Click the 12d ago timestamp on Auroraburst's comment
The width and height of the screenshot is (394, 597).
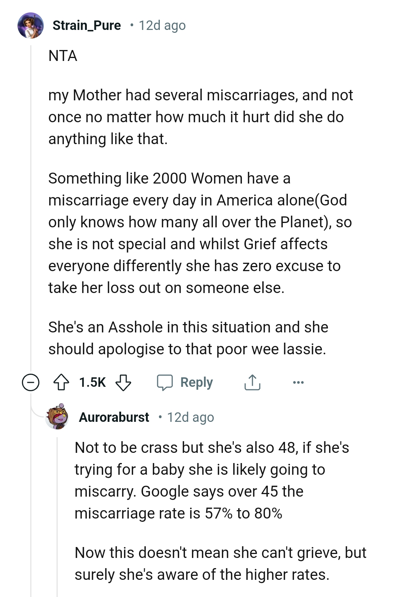[x=191, y=417]
